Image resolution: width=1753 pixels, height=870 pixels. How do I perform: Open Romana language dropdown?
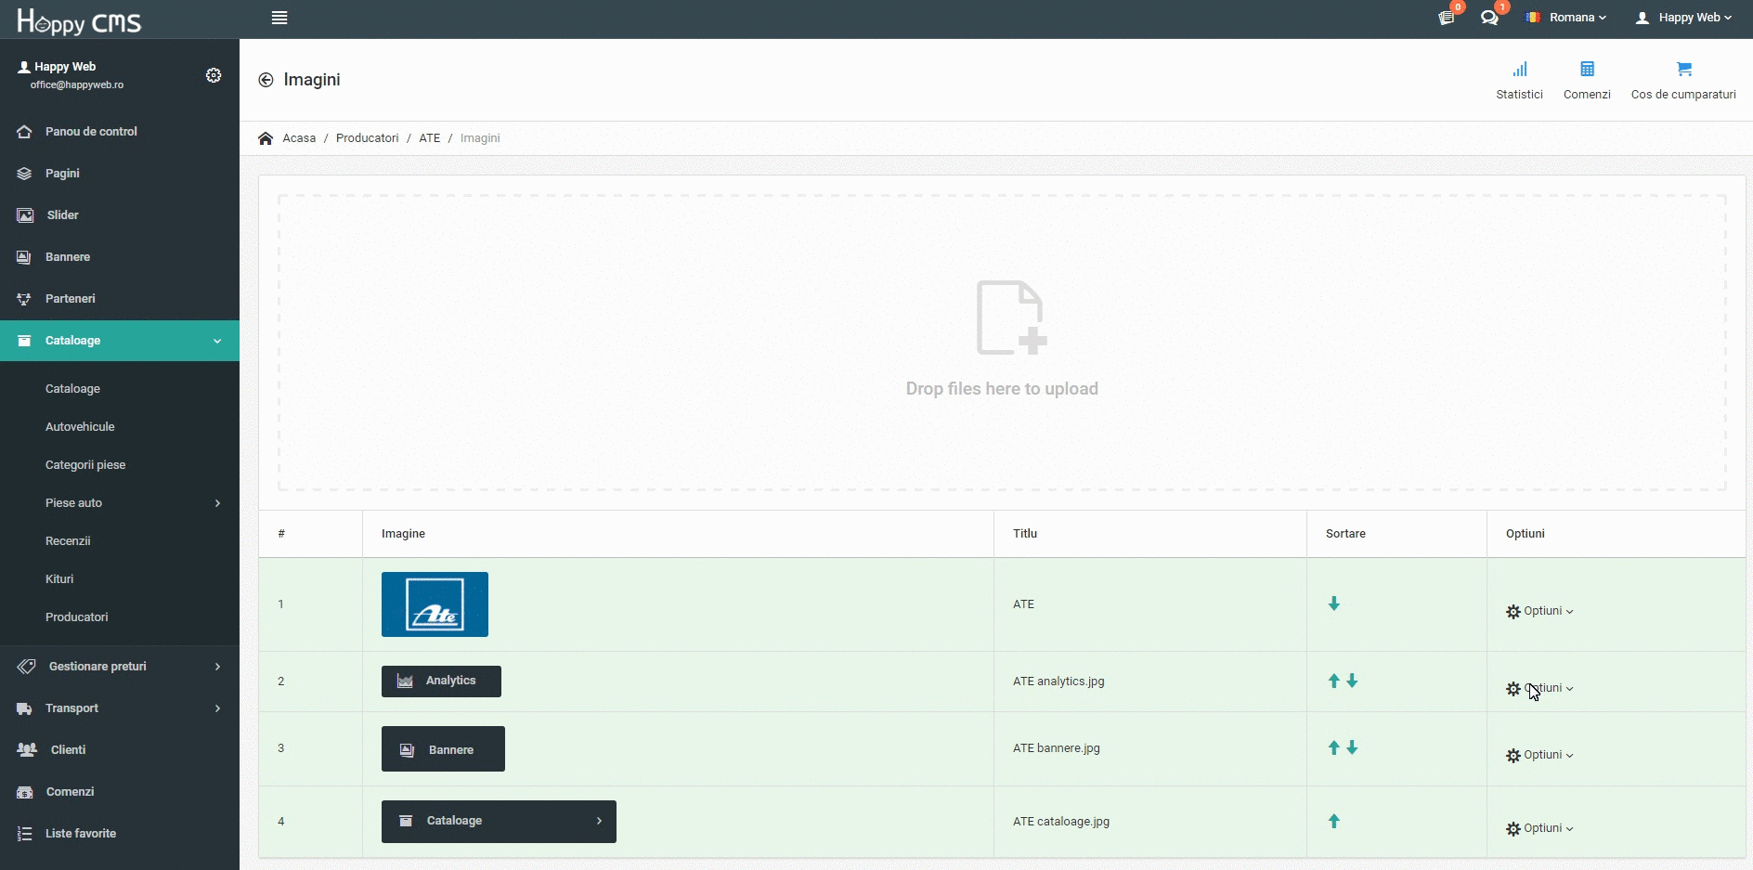[x=1566, y=18]
